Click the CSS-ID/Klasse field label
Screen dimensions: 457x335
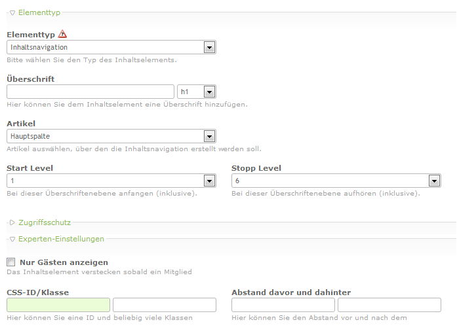[x=37, y=292]
